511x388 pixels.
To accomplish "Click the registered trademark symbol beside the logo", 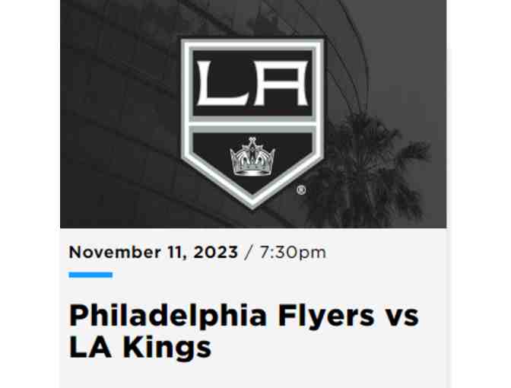I will click(301, 190).
